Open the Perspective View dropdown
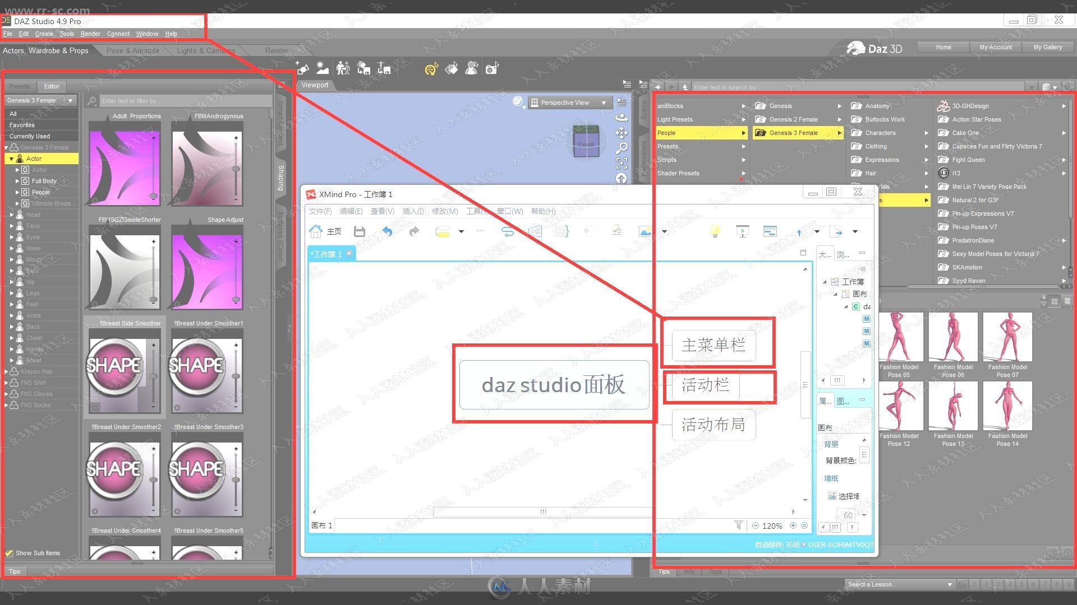Viewport: 1077px width, 605px height. (569, 103)
